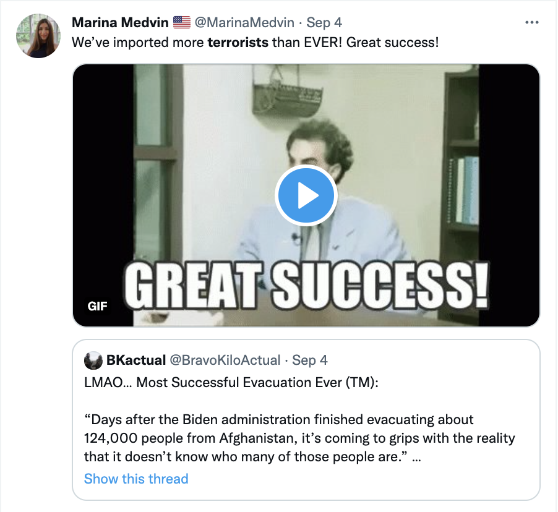
Task: Click Marina Medvin's profile avatar
Action: 38,36
